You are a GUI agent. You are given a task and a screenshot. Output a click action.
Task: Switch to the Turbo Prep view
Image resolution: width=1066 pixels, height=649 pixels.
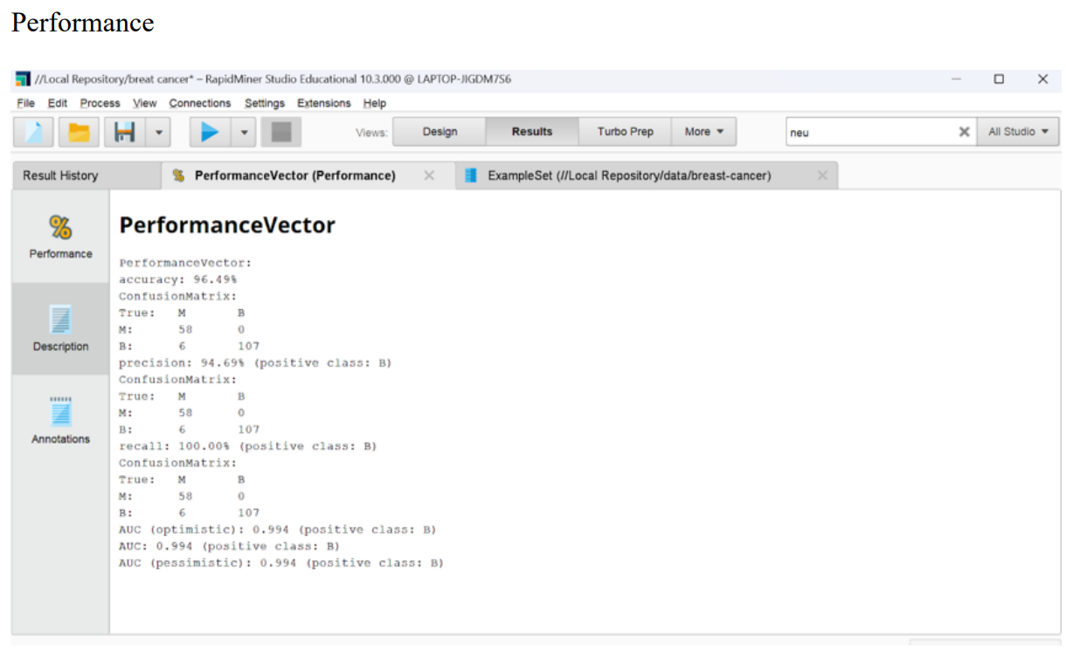625,132
